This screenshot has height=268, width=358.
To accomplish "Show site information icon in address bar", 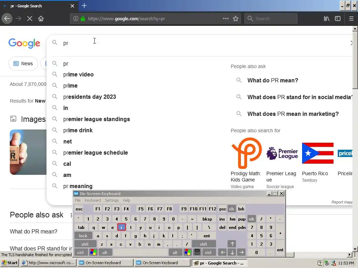I will [x=76, y=18].
